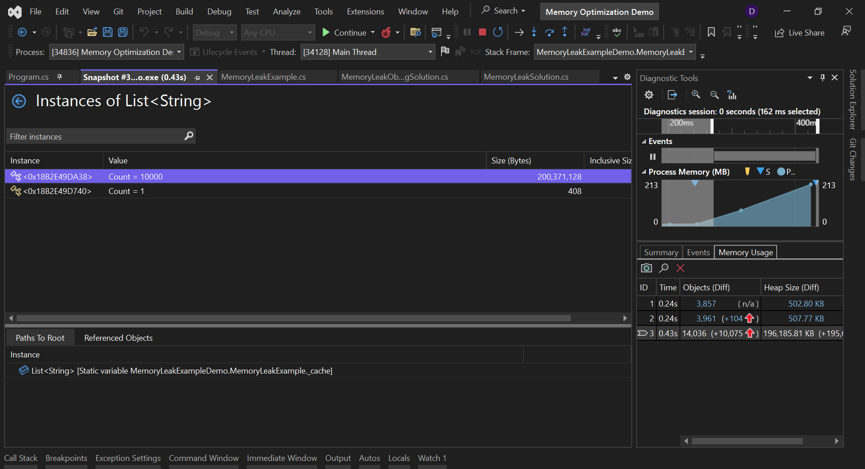Delete the snapshot using red X icon
Screen dimensions: 865x469
pos(680,268)
